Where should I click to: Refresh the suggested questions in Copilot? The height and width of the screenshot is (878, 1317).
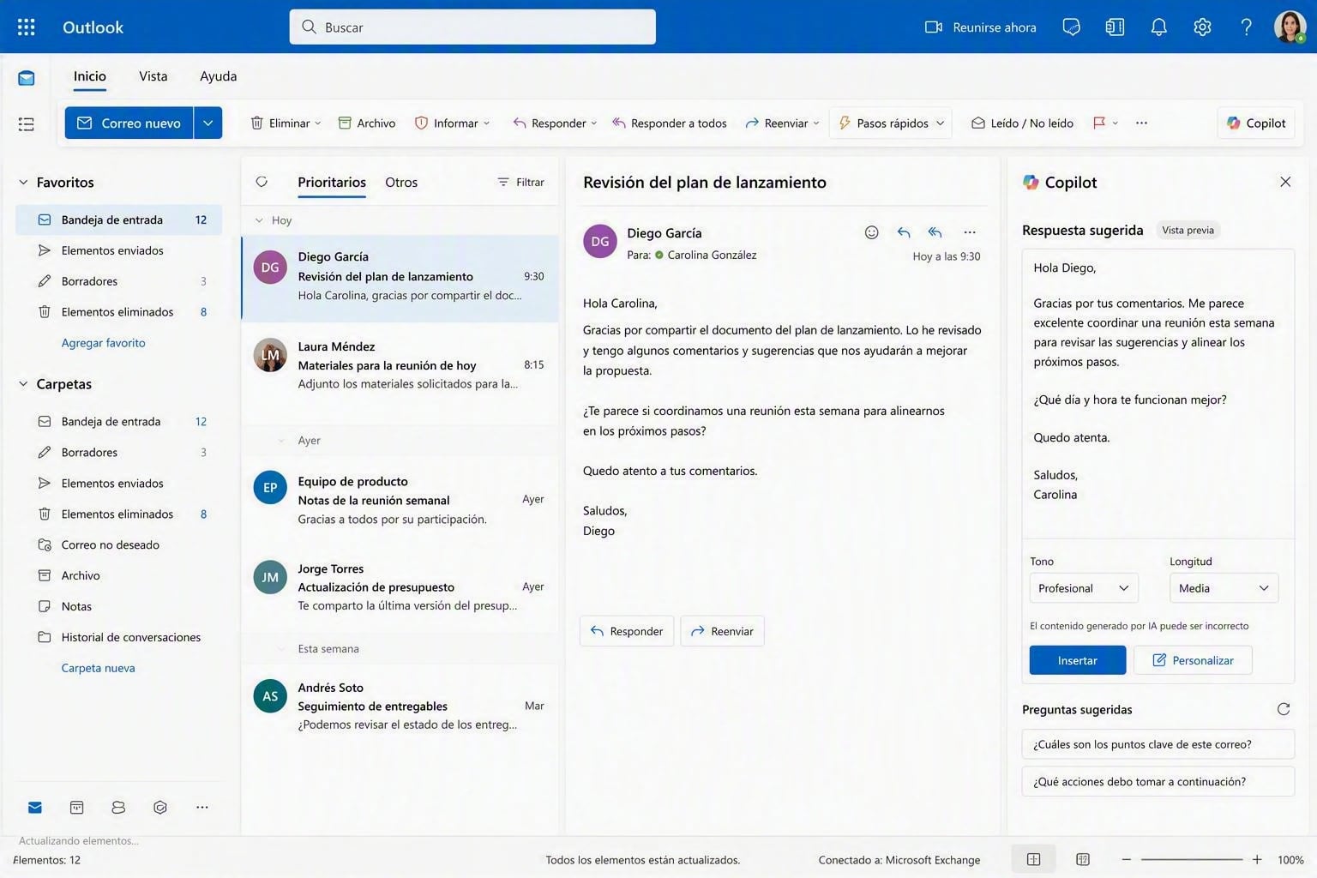pyautogui.click(x=1284, y=709)
